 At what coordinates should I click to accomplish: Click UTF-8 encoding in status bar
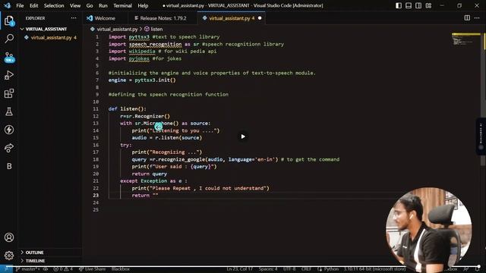point(289,269)
